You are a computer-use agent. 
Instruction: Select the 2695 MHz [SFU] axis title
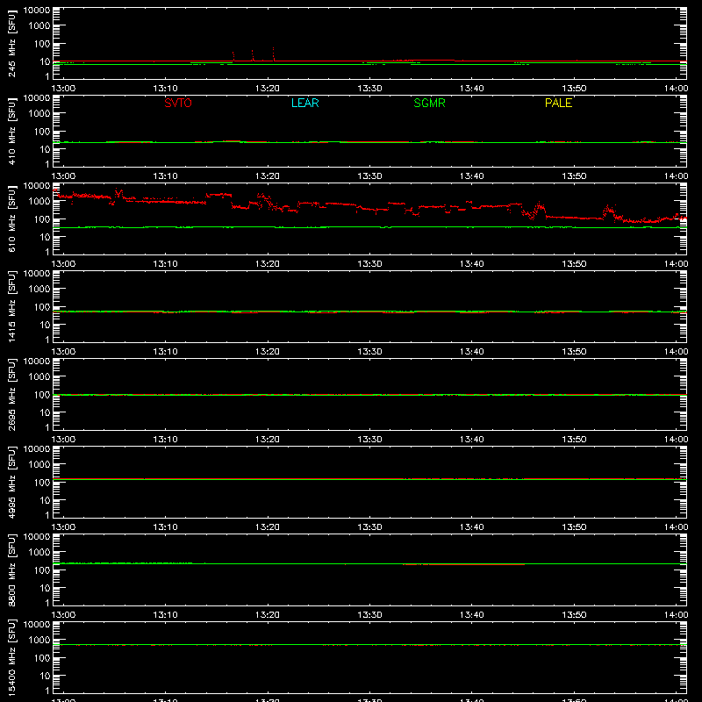11,394
